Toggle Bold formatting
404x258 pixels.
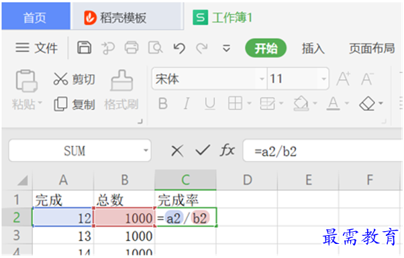[x=163, y=104]
